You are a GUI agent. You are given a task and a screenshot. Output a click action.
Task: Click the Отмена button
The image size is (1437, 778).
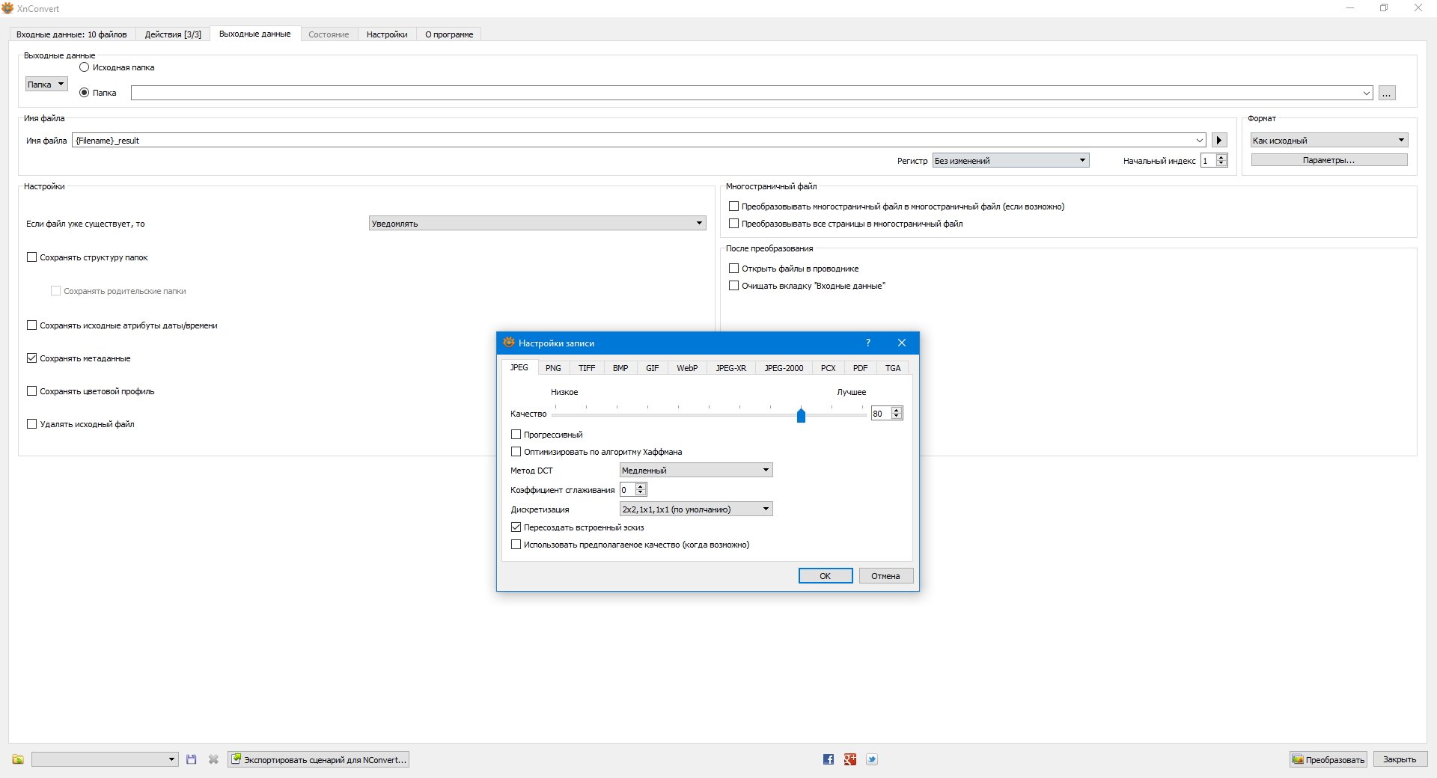click(885, 576)
